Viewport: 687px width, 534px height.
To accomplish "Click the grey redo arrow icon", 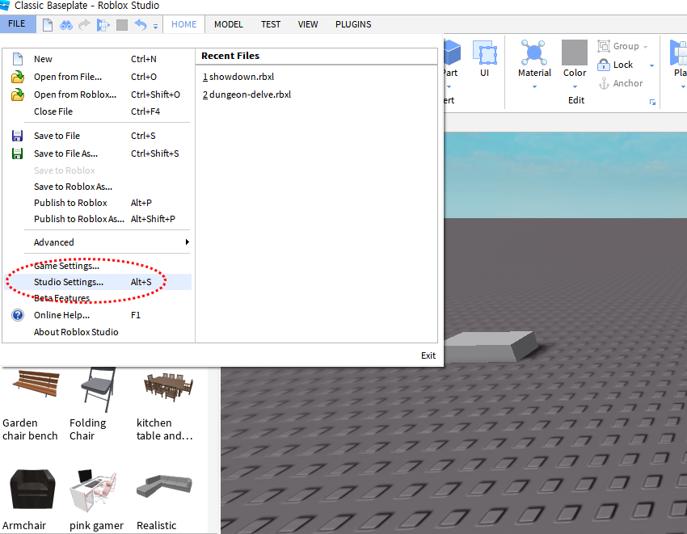I will (x=84, y=24).
